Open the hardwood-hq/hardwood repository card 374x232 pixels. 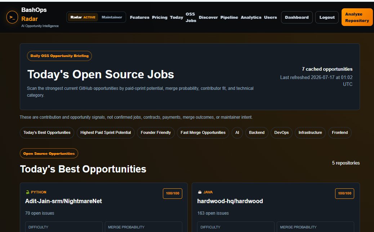click(x=230, y=201)
